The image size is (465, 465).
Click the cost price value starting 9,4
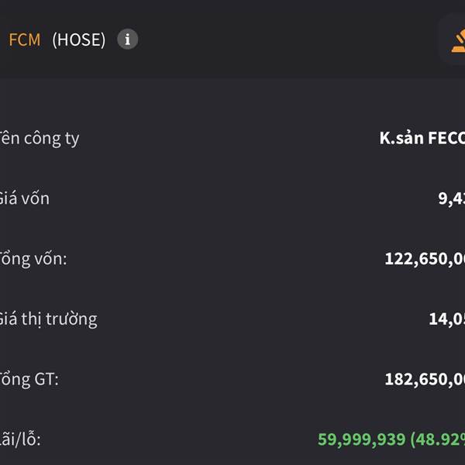point(452,198)
